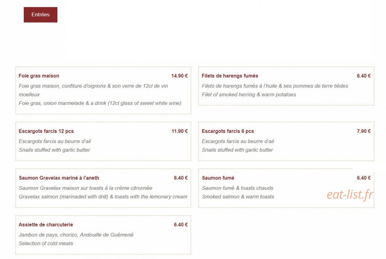Click the 7.90 € price
The height and width of the screenshot is (259, 386).
tap(364, 131)
